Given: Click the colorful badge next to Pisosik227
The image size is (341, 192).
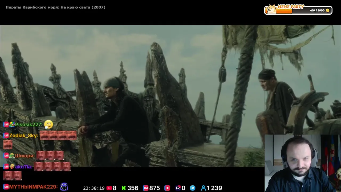Looking at the screenshot, I should coord(12,125).
